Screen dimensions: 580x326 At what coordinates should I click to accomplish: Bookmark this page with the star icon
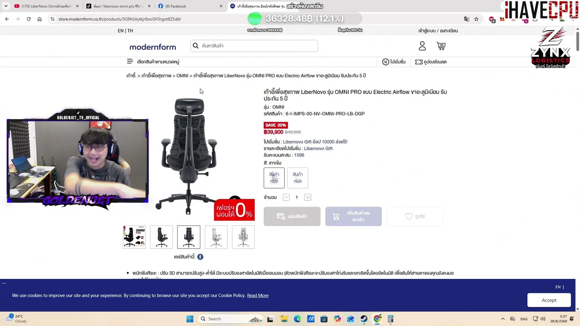tap(476, 19)
